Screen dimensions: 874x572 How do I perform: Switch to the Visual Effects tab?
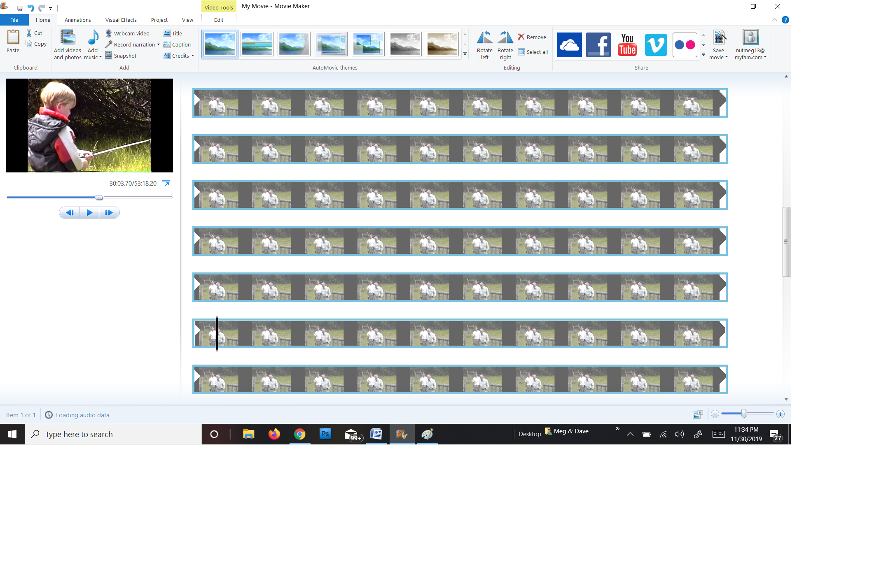[x=121, y=20]
